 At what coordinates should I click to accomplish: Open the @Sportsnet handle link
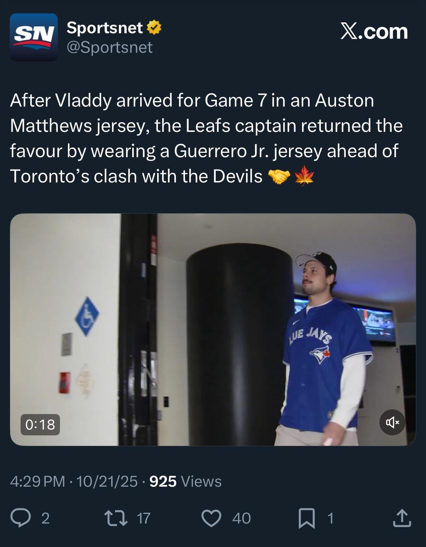109,47
